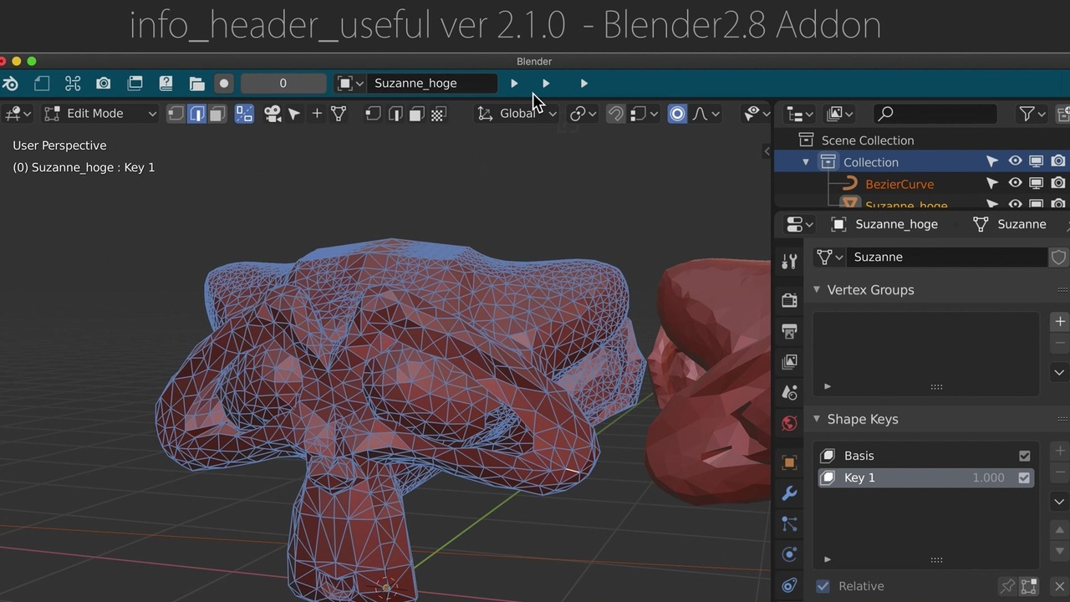1070x602 pixels.
Task: Click the frame number field showing 0
Action: click(x=283, y=84)
